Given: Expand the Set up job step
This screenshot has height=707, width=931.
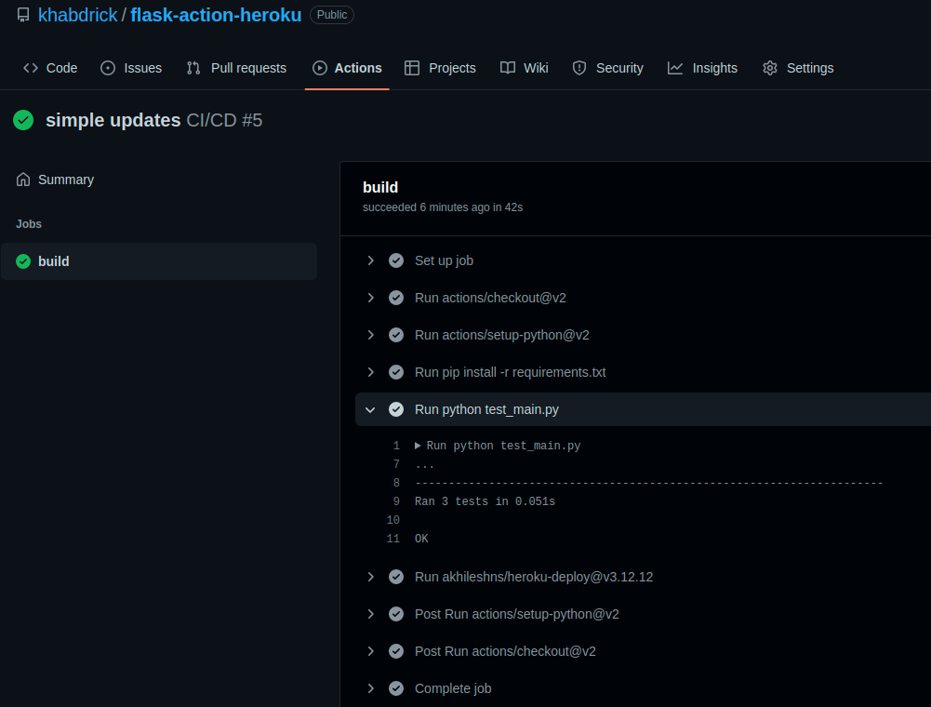Looking at the screenshot, I should [370, 260].
